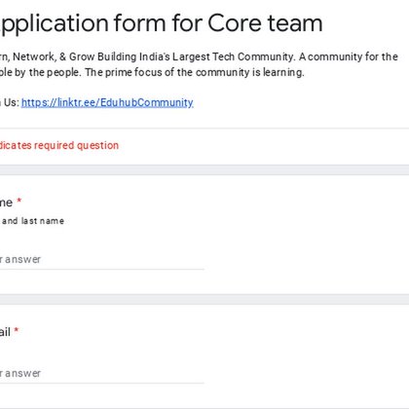Open the linktr.ee/EduhubCommunity link
The image size is (409, 409).
click(x=107, y=102)
